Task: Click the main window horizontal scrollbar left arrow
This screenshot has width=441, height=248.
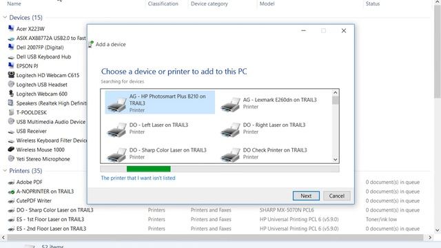Action: (x=3, y=238)
